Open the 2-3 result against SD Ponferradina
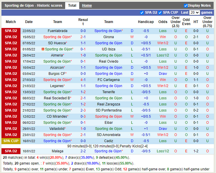 83,110
